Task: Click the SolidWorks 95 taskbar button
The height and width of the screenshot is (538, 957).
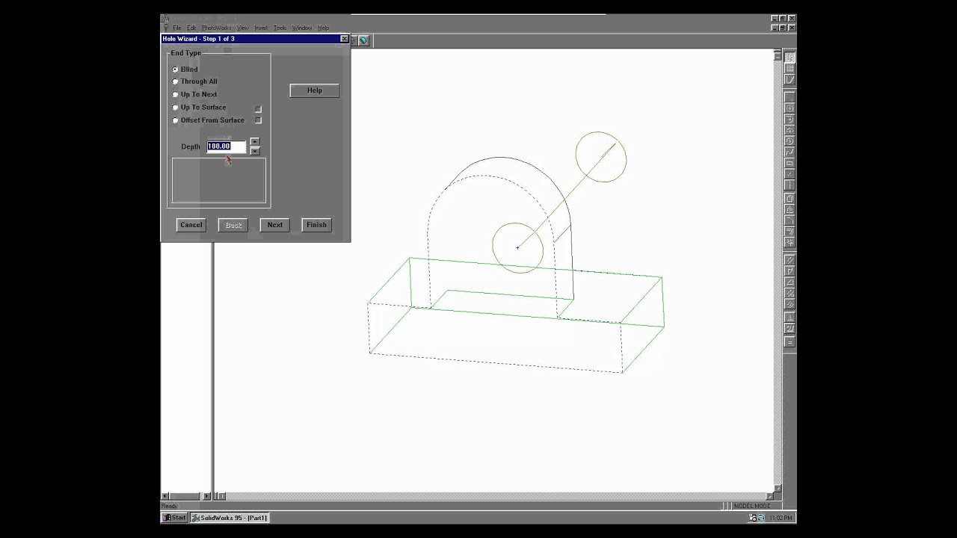Action: point(230,517)
